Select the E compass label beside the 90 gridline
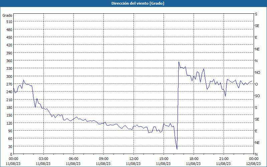The height and width of the screenshot is (167, 267). click(x=256, y=131)
